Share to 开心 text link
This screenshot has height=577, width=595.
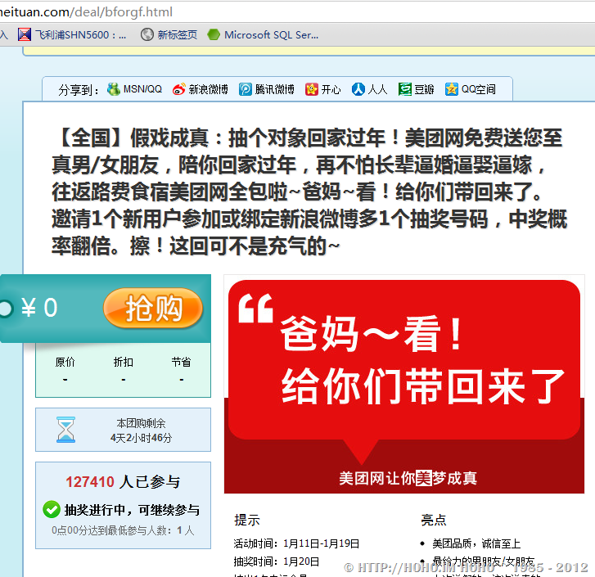[x=331, y=89]
